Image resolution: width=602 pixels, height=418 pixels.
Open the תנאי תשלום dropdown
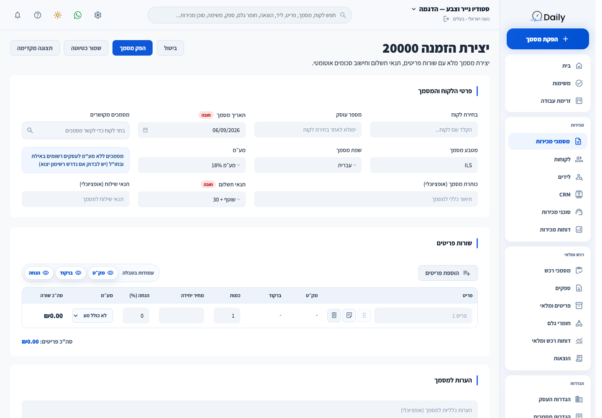tap(192, 199)
